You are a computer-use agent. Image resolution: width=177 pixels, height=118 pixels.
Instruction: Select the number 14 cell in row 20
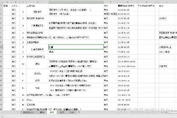(x=23, y=95)
